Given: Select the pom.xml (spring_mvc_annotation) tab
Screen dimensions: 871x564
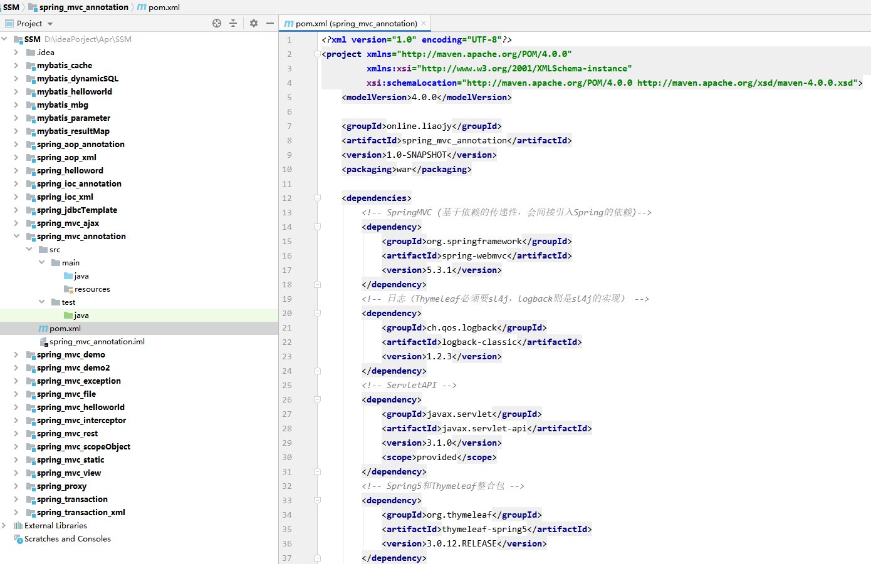Looking at the screenshot, I should pyautogui.click(x=356, y=24).
